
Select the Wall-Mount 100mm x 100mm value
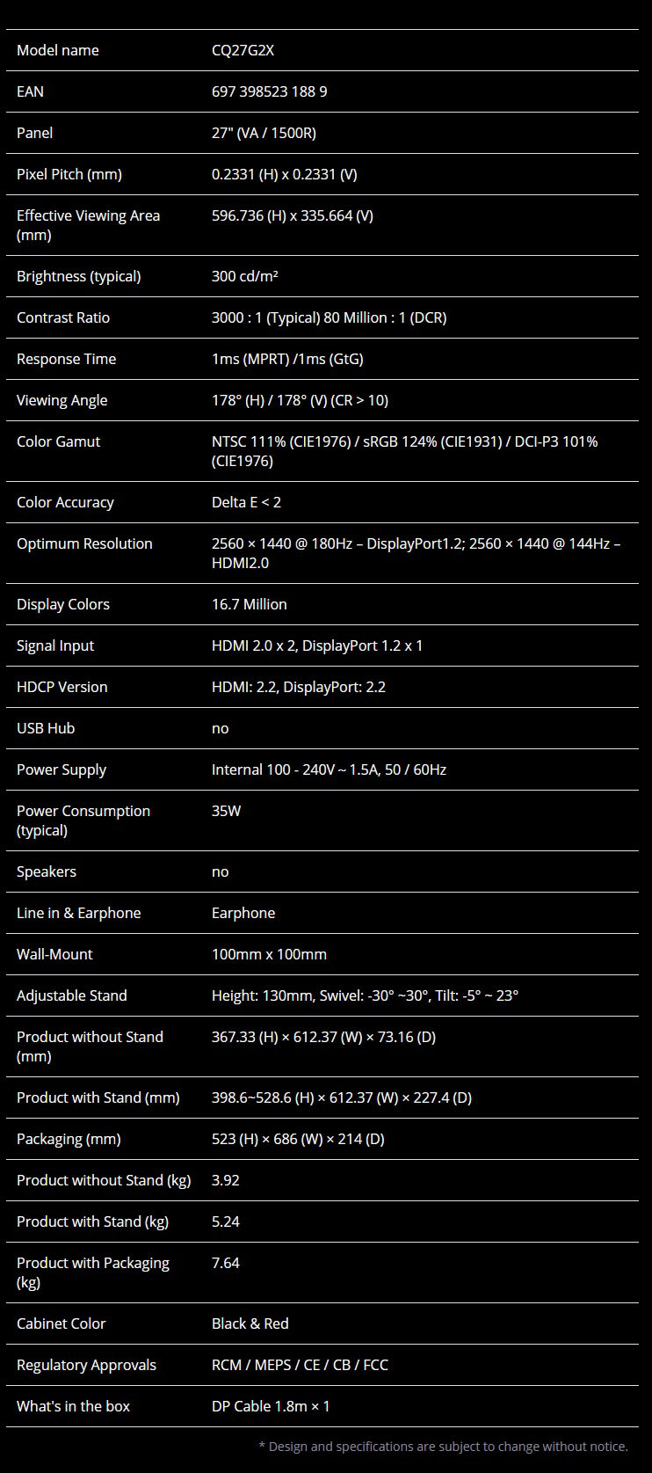pyautogui.click(x=269, y=954)
